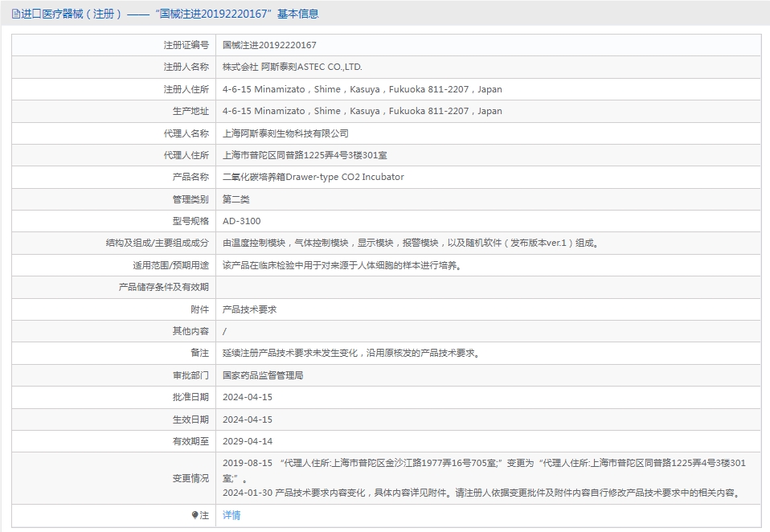Click agent name 上海阿斯泰刻生物科技有限公司

click(x=285, y=133)
